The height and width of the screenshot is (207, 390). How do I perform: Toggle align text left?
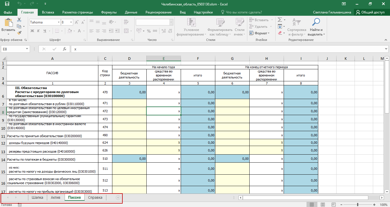pyautogui.click(x=91, y=31)
